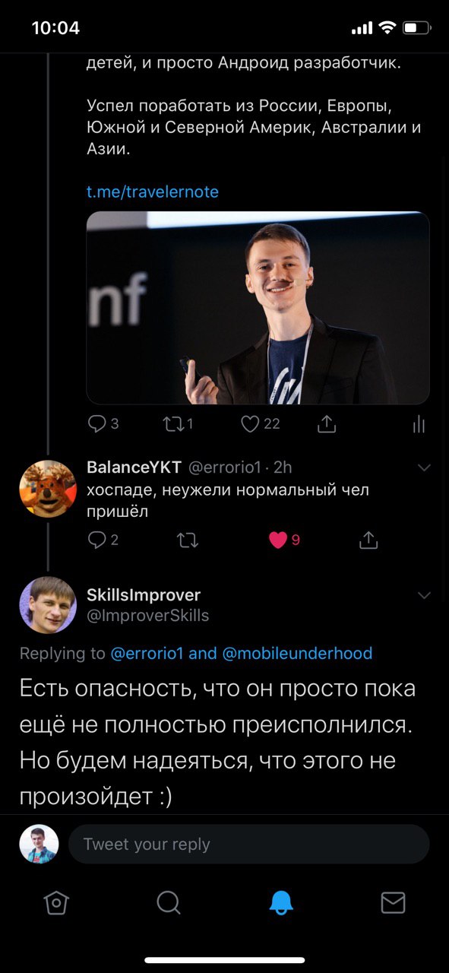The height and width of the screenshot is (973, 449).
Task: Open the speaker photo in the tweet
Action: (258, 308)
